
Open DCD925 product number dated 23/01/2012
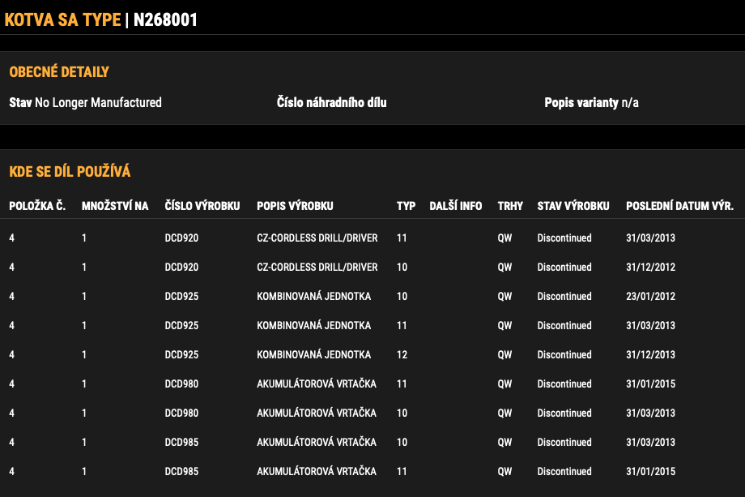click(x=181, y=296)
